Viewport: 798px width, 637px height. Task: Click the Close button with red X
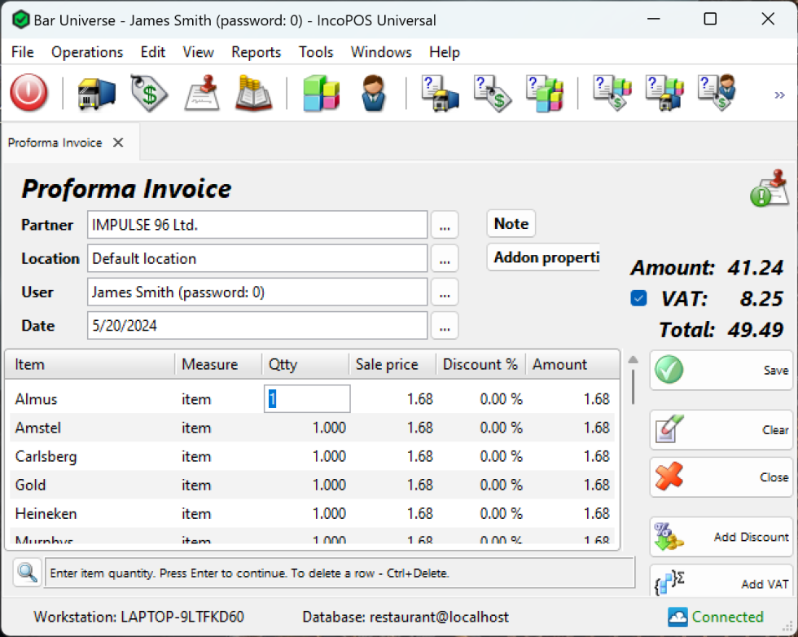pyautogui.click(x=721, y=477)
